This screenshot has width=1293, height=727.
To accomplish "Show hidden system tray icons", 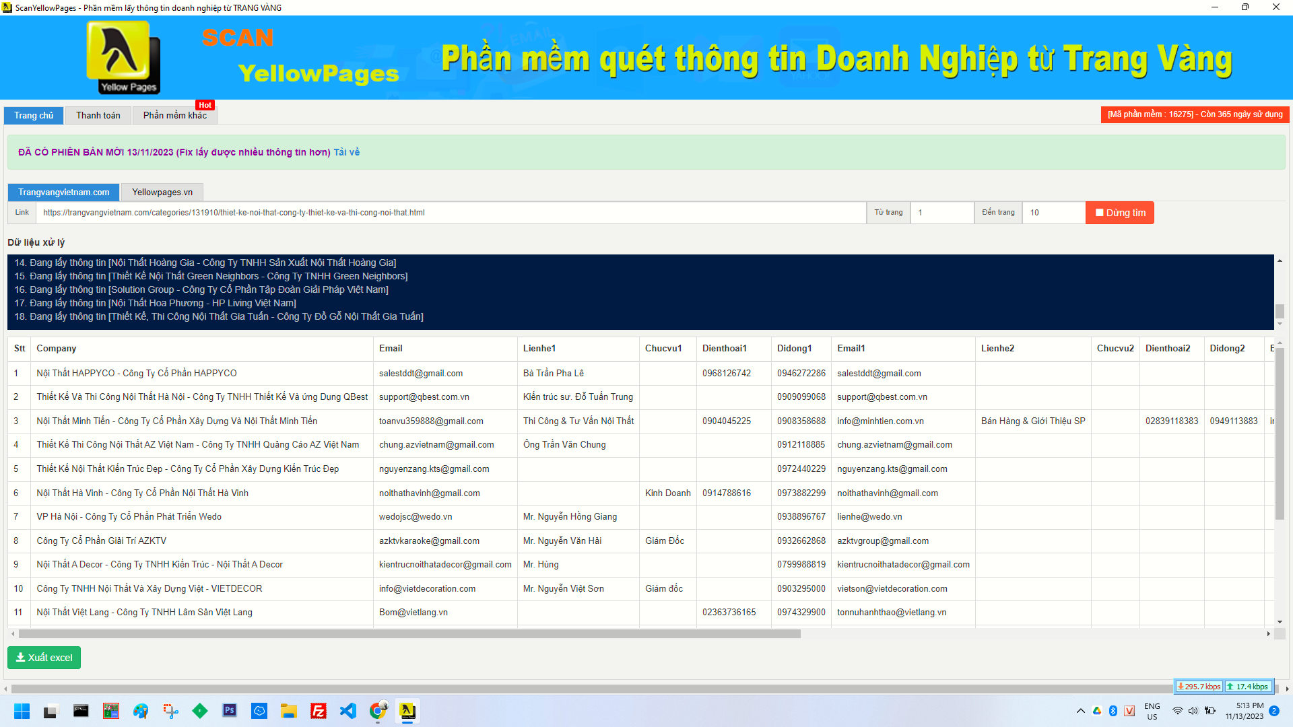I will point(1081,711).
